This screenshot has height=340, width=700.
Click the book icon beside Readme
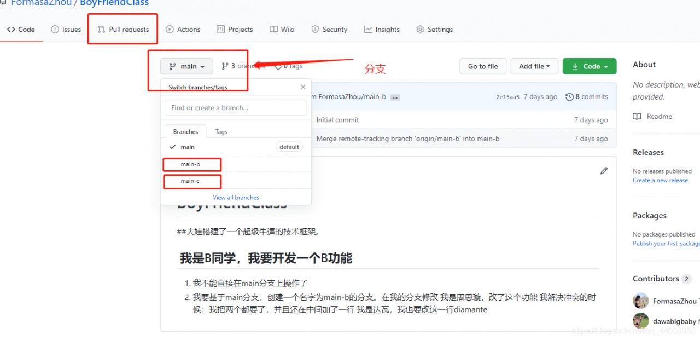coord(637,117)
